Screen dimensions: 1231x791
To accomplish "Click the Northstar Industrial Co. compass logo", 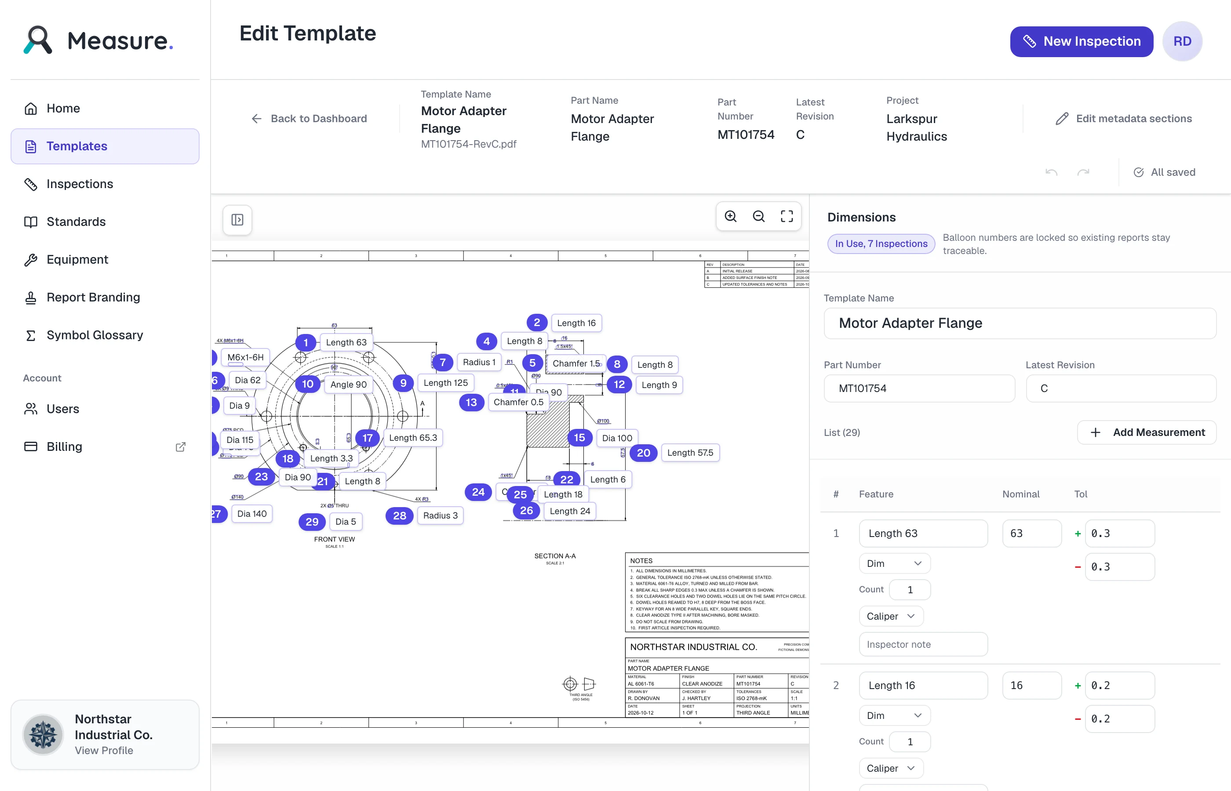I will point(43,734).
